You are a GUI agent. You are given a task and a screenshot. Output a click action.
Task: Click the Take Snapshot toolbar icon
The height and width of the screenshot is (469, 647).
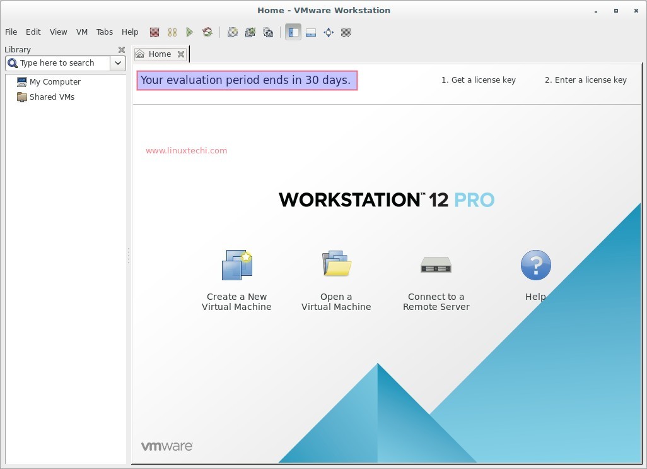pos(232,32)
